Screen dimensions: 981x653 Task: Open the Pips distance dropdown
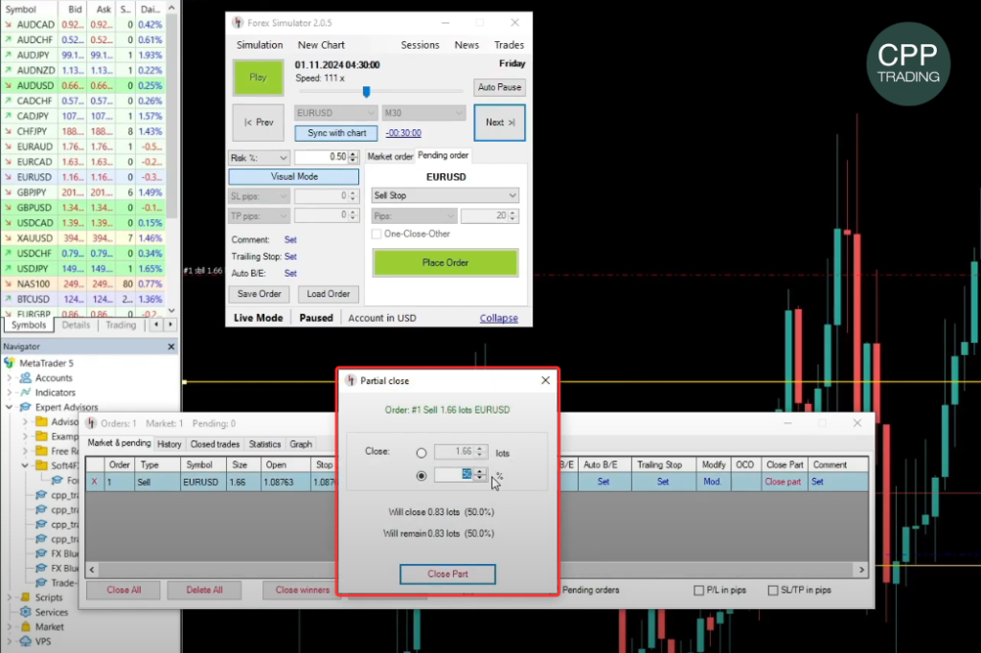pyautogui.click(x=414, y=215)
